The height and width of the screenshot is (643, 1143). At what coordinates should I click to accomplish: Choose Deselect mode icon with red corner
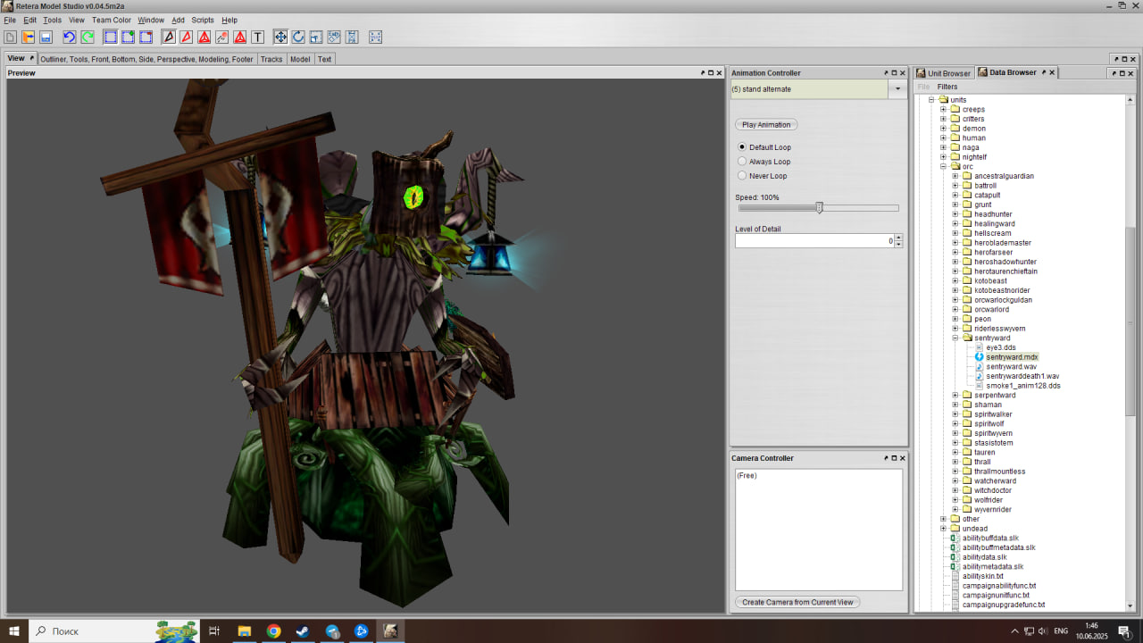coord(146,37)
